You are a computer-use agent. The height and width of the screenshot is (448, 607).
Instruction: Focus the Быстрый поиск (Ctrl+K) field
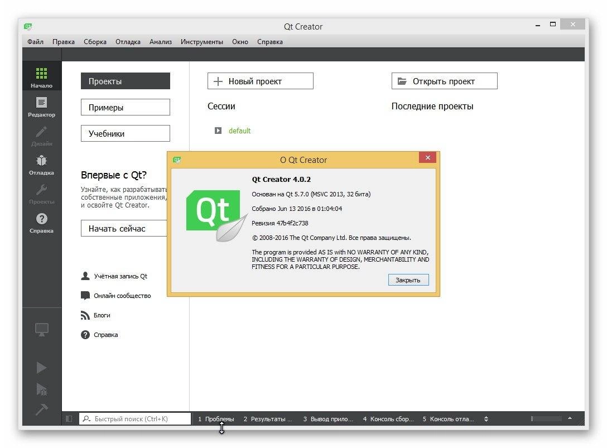coord(135,418)
